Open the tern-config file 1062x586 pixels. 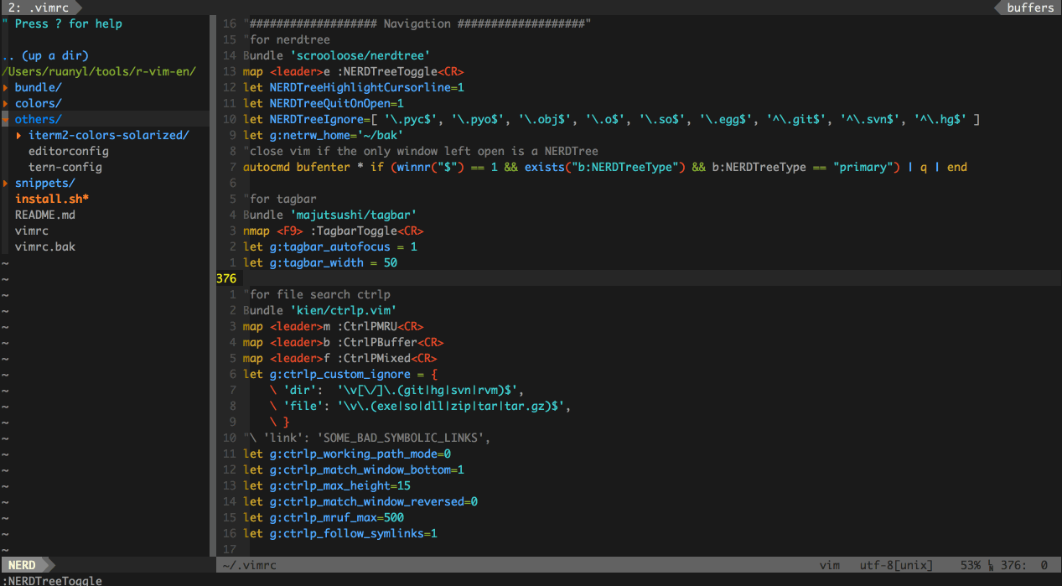point(65,167)
